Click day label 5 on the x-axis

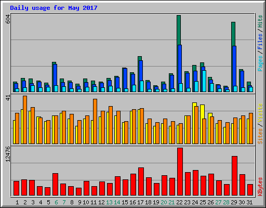[x=48, y=202]
